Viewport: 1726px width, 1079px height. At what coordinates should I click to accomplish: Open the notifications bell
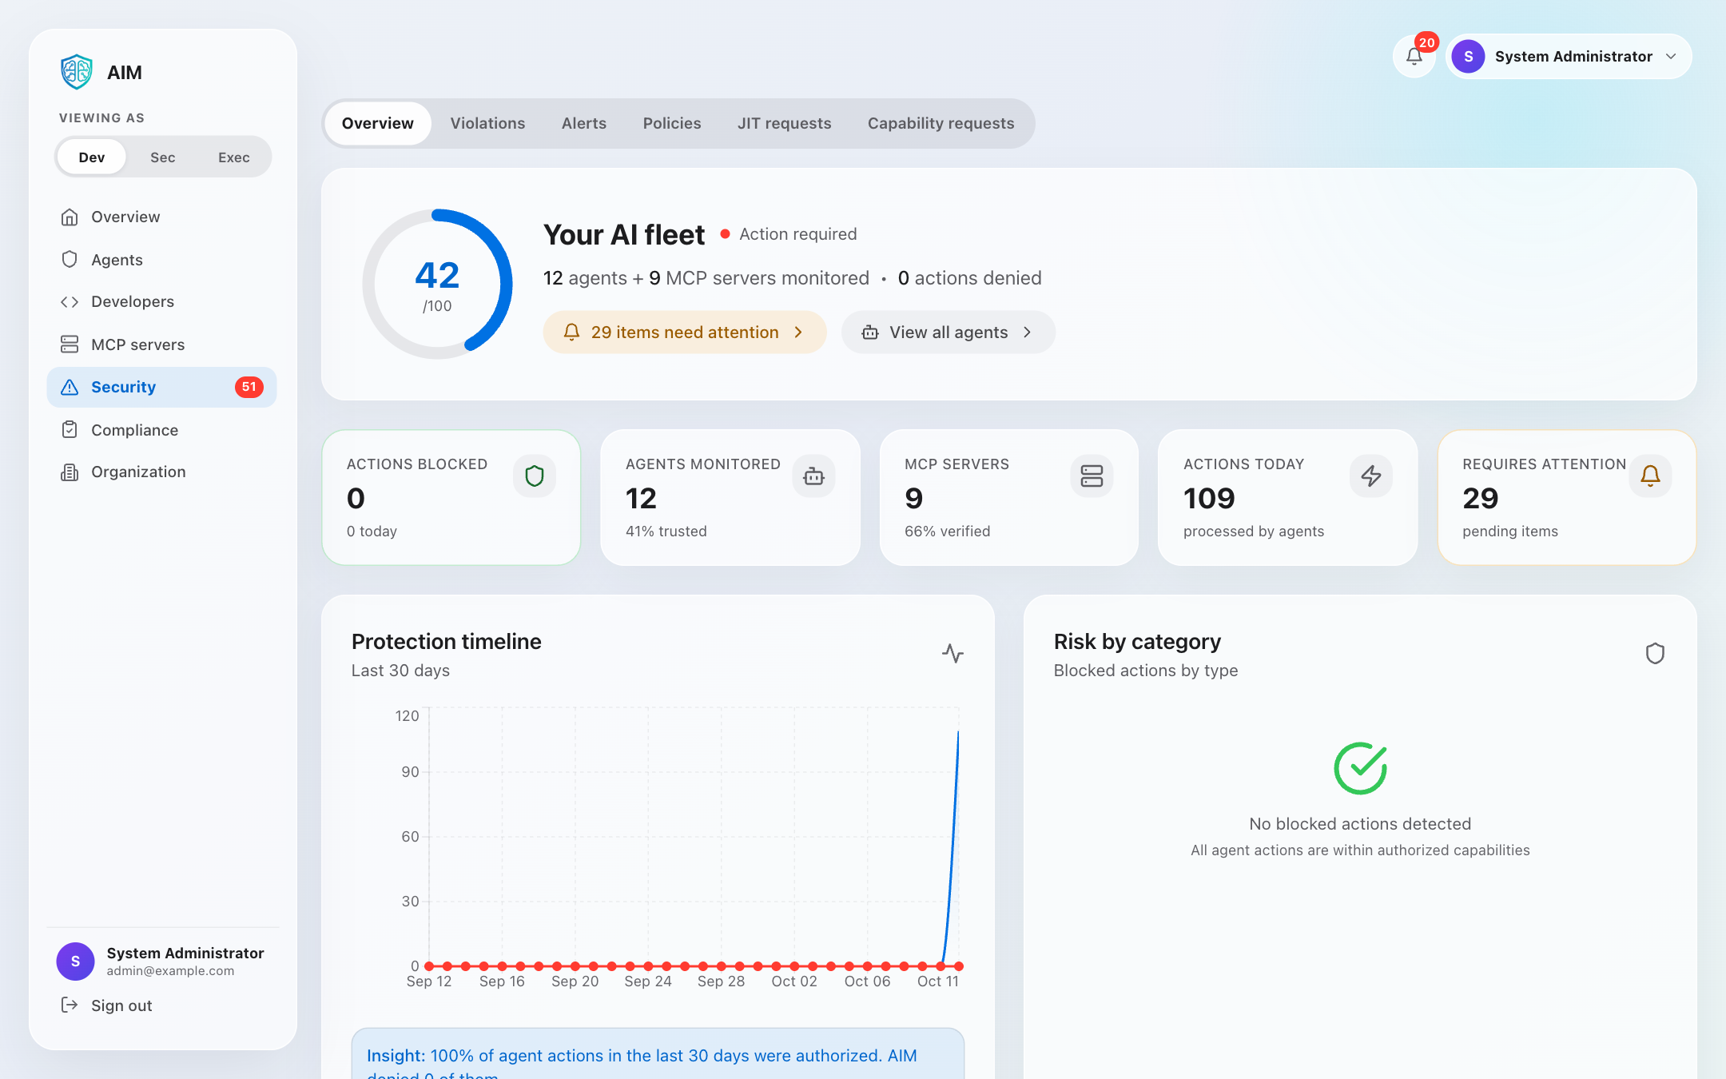[x=1414, y=56]
